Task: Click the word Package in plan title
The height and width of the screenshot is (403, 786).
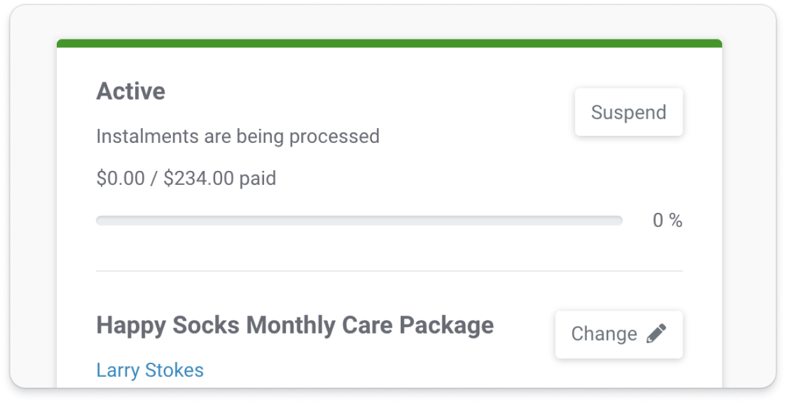Action: [447, 326]
